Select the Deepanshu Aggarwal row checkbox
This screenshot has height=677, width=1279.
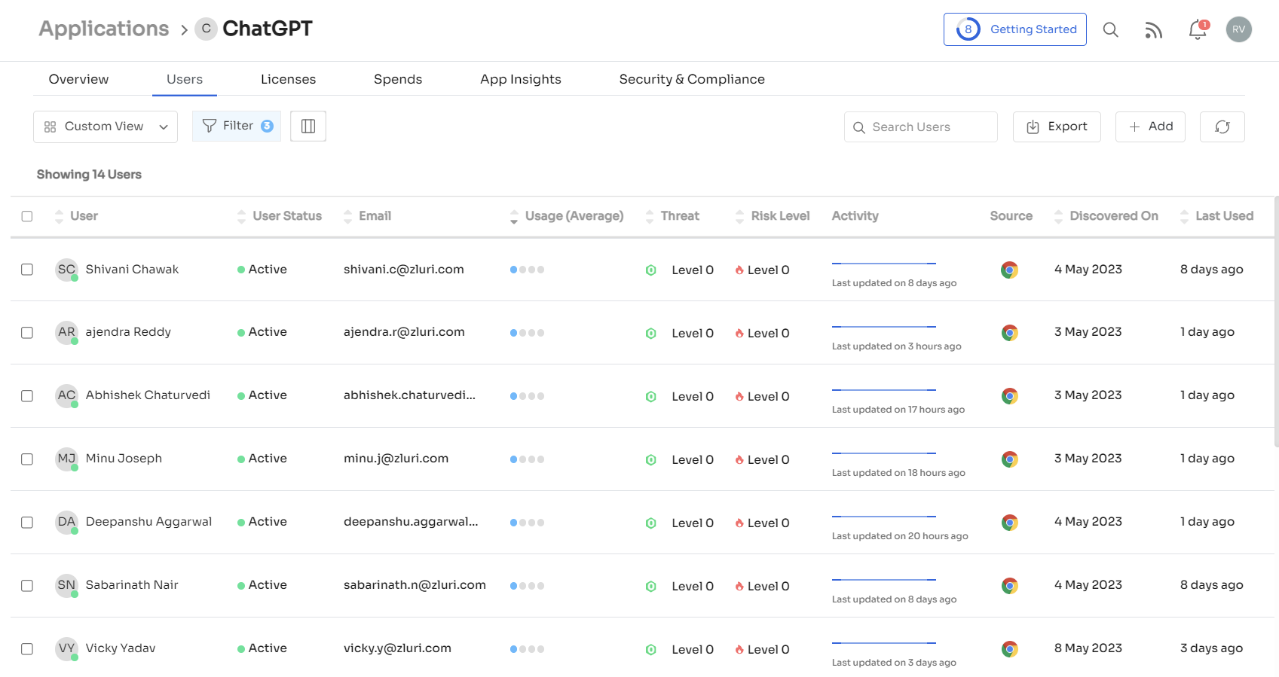[27, 523]
